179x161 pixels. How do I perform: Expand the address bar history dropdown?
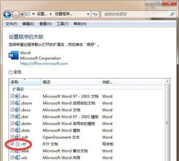[x=88, y=14]
